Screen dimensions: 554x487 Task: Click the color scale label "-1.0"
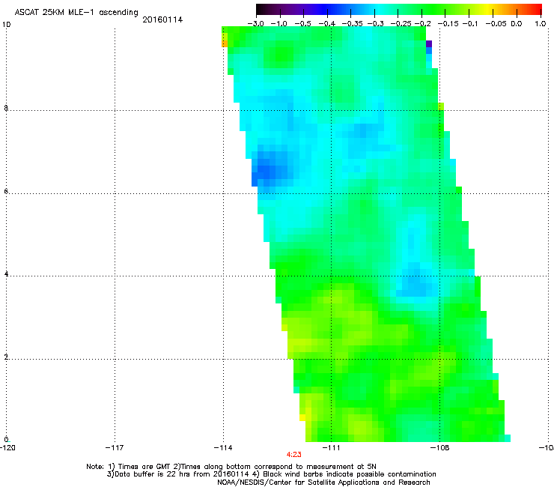tap(278, 24)
